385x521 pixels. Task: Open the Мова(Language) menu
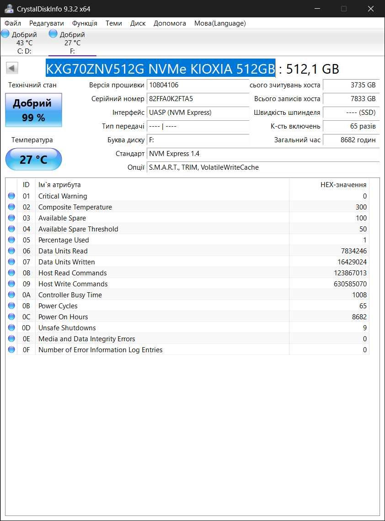coord(220,23)
